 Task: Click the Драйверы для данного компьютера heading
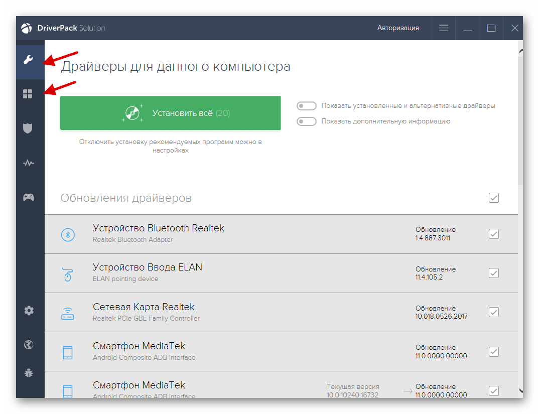pyautogui.click(x=176, y=66)
